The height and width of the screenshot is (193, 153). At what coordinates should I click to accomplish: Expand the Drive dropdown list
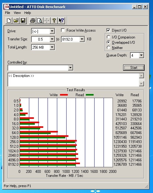pyautogui.click(x=52, y=31)
